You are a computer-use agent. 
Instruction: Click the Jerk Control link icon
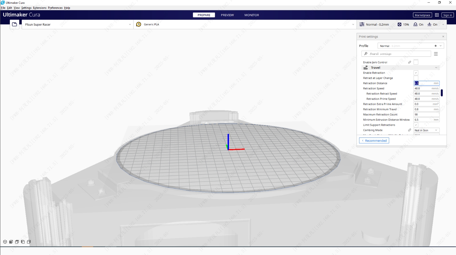point(410,62)
